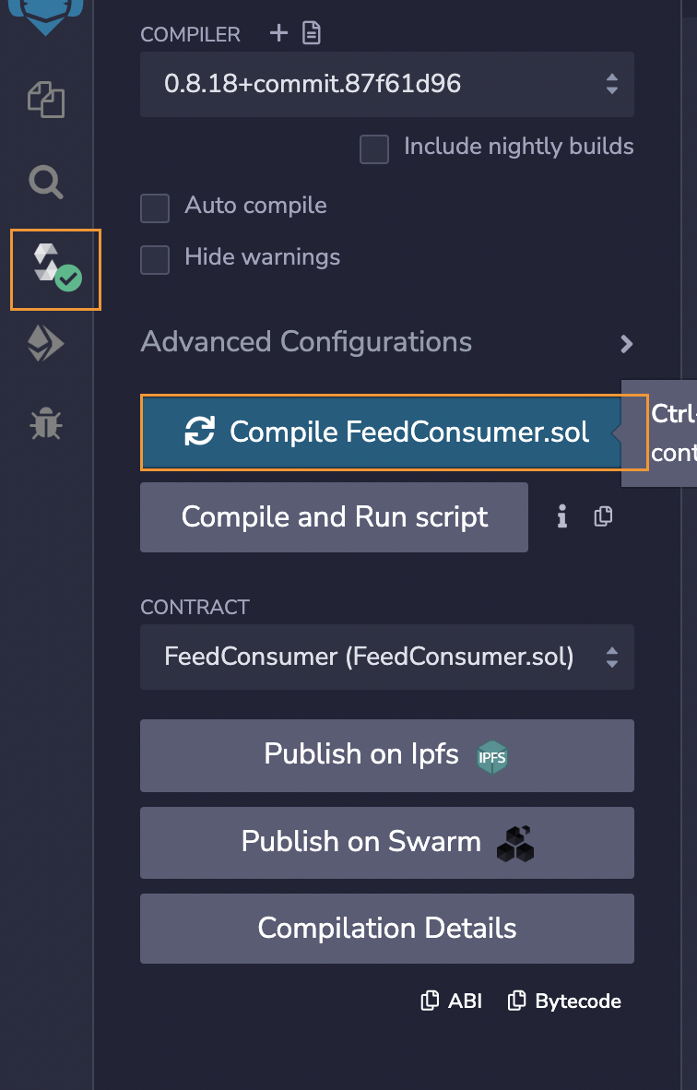697x1090 pixels.
Task: Click the compiler license file icon
Action: click(312, 34)
